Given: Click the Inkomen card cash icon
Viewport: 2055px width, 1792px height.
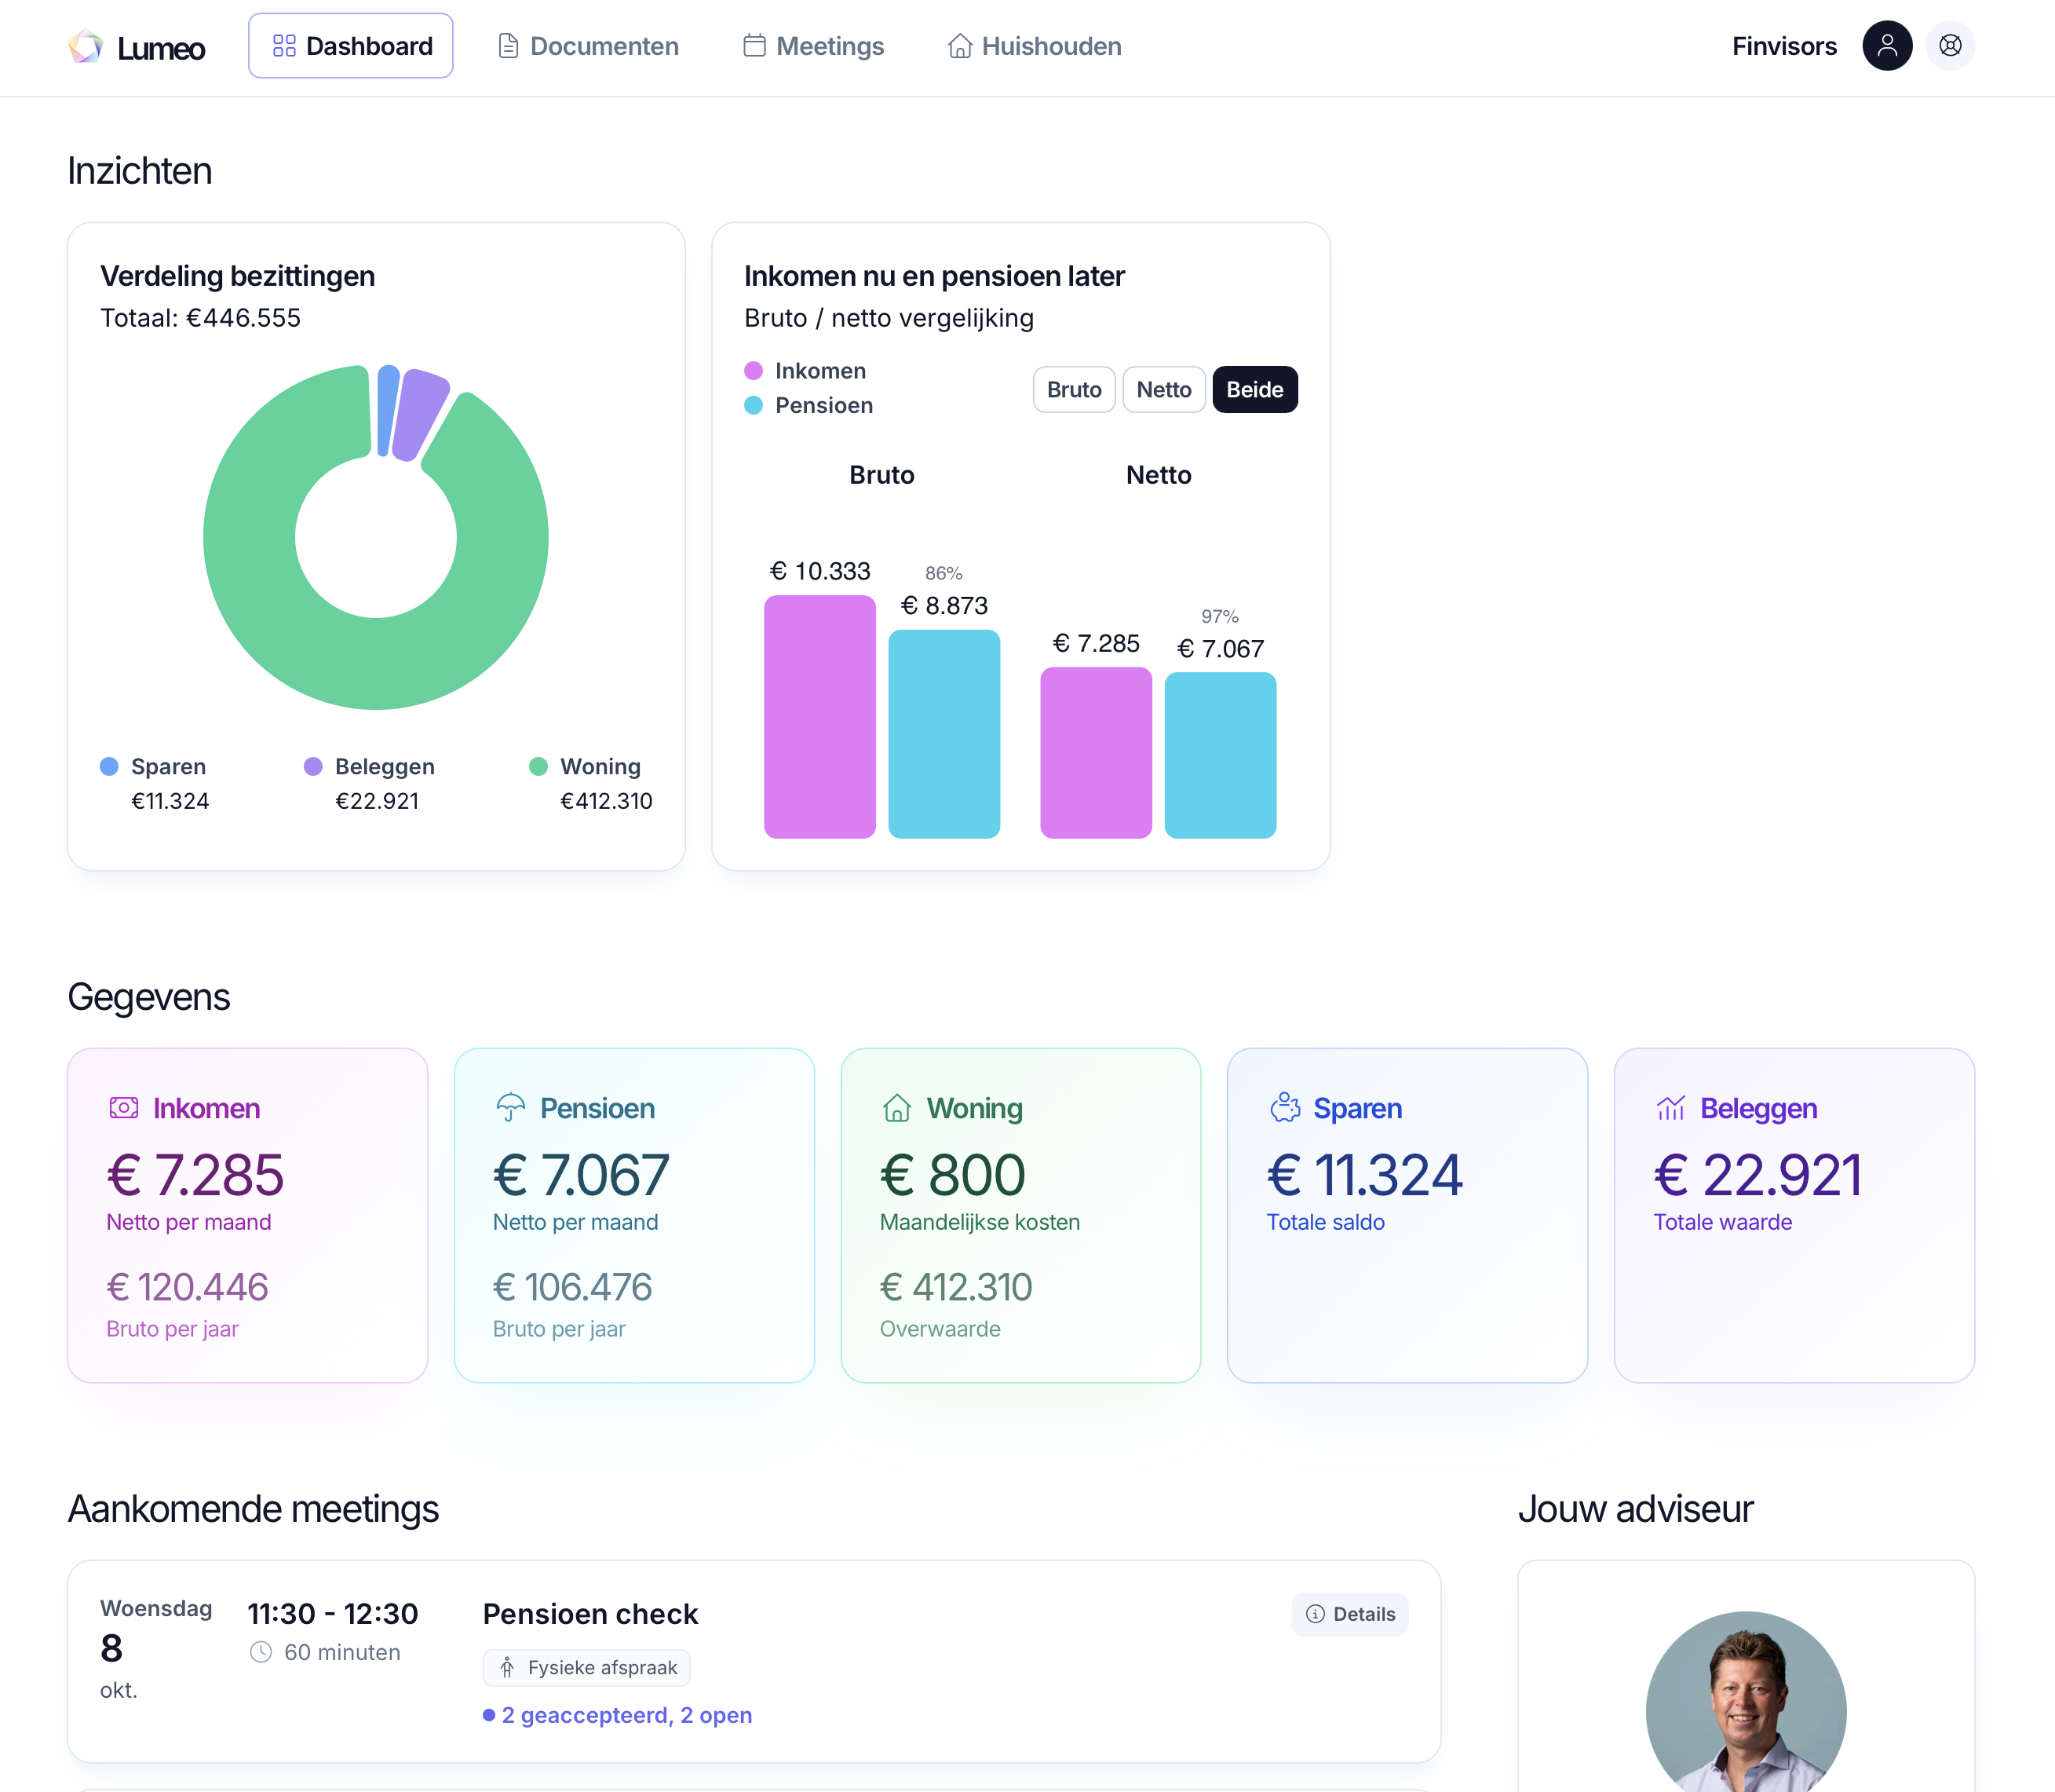Looking at the screenshot, I should (124, 1108).
